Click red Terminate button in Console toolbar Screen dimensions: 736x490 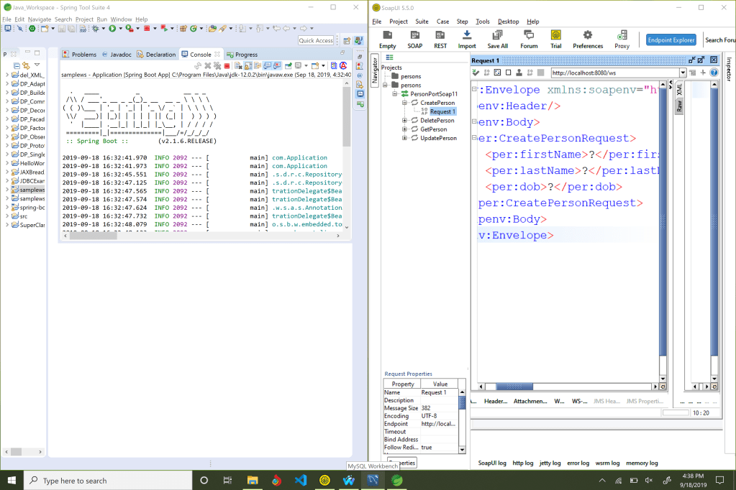tap(227, 66)
